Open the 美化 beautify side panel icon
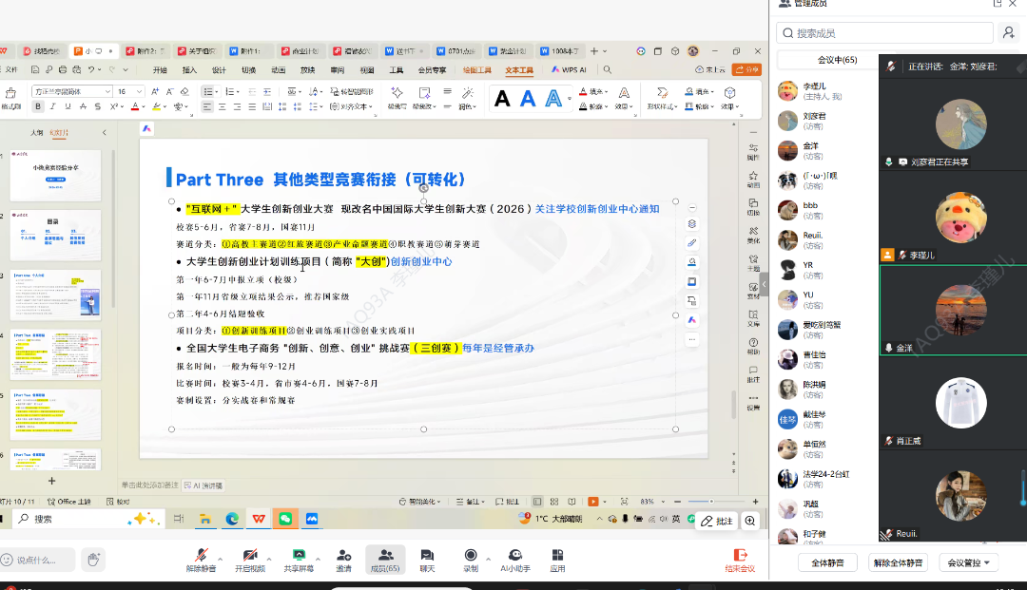Viewport: 1027px width, 590px height. pos(753,232)
